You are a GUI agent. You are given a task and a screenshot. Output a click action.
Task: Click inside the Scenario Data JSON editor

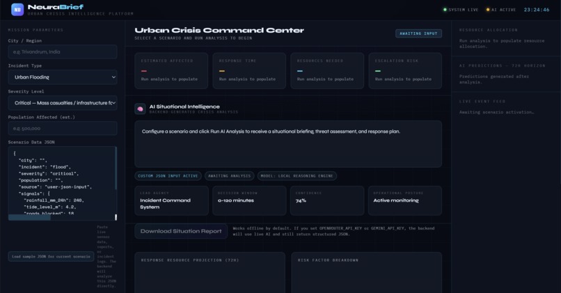61,180
